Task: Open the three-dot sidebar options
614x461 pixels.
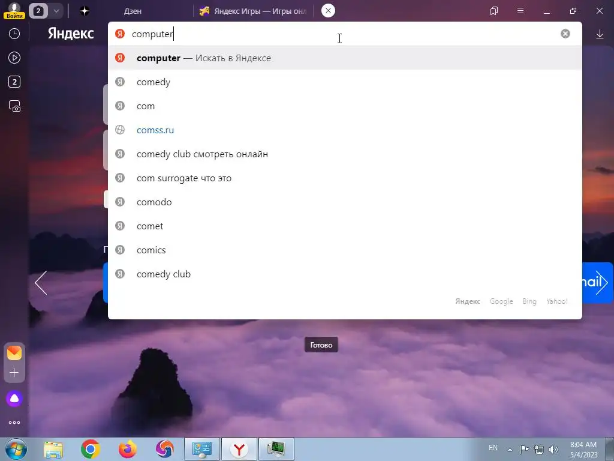Action: click(x=14, y=423)
